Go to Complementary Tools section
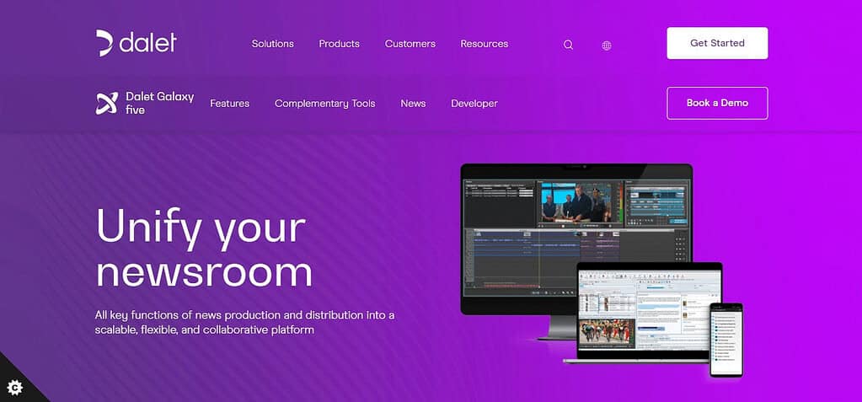 (x=325, y=104)
